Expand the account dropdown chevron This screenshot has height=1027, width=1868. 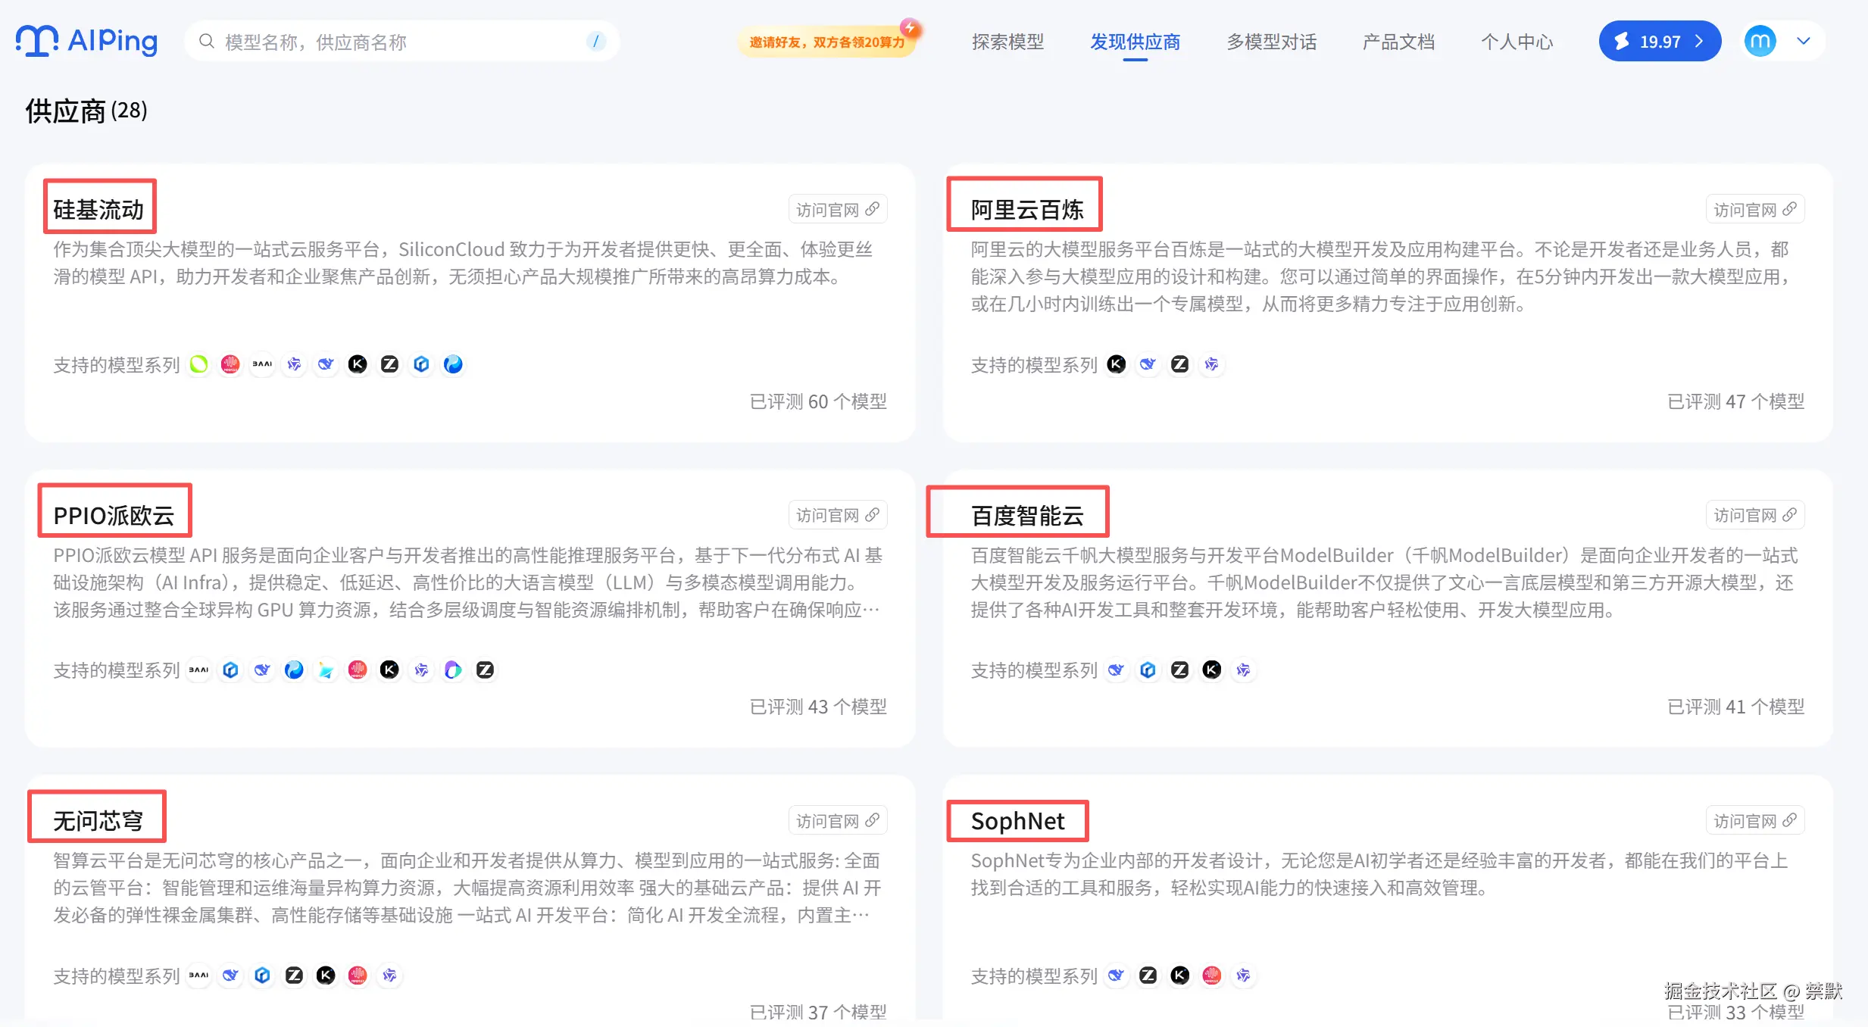(1804, 41)
